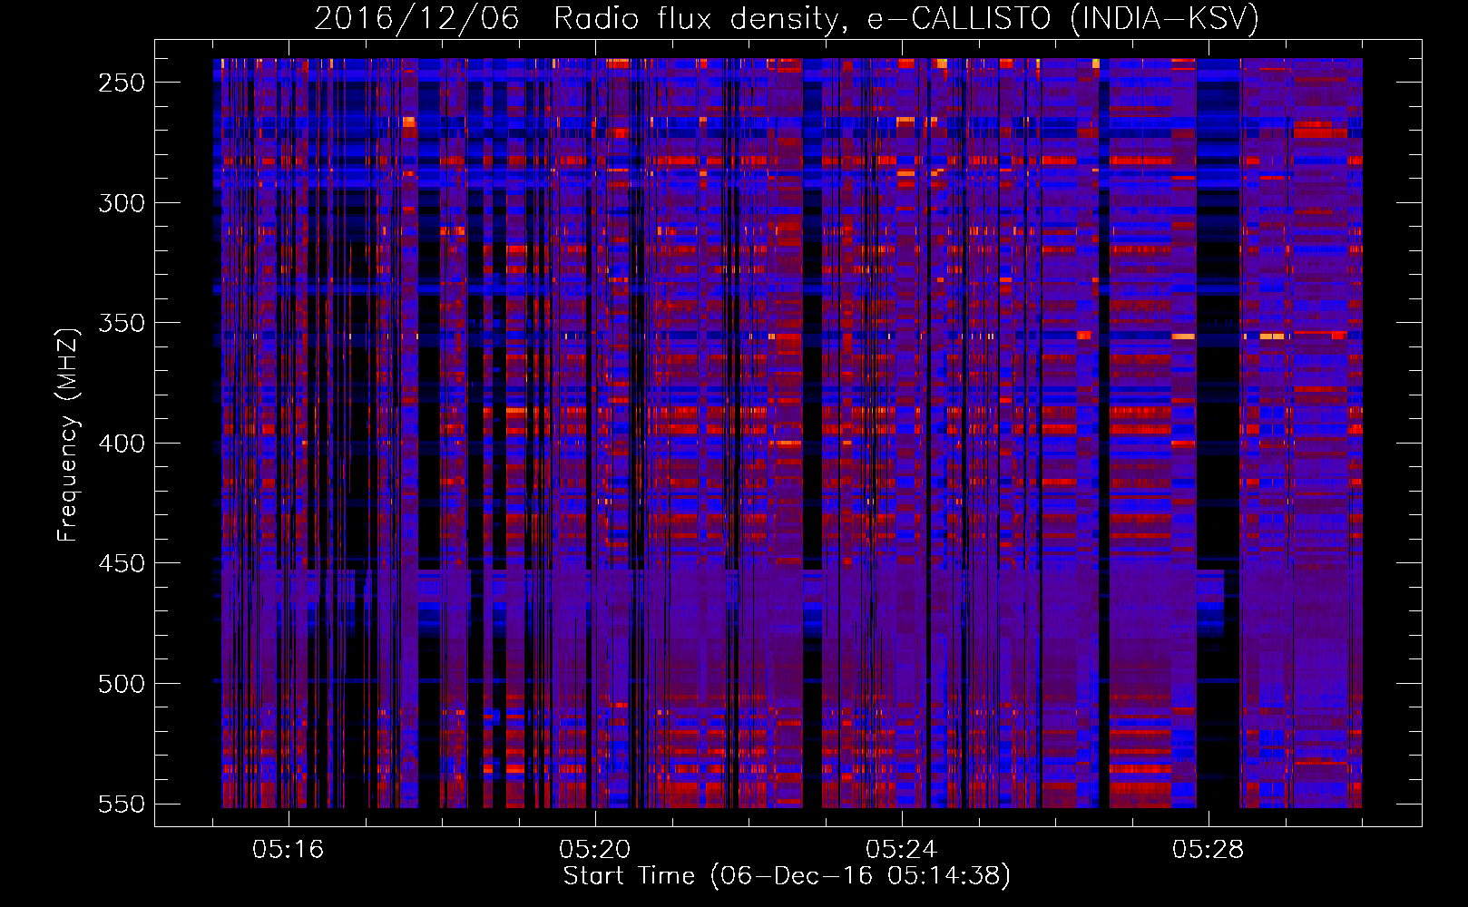Select the 250 frequency tick label
Viewport: 1468px width, 907px height.
[122, 83]
